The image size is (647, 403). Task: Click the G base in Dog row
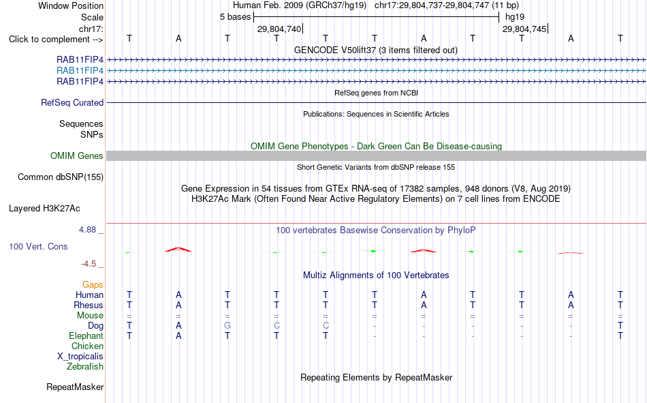click(x=227, y=326)
